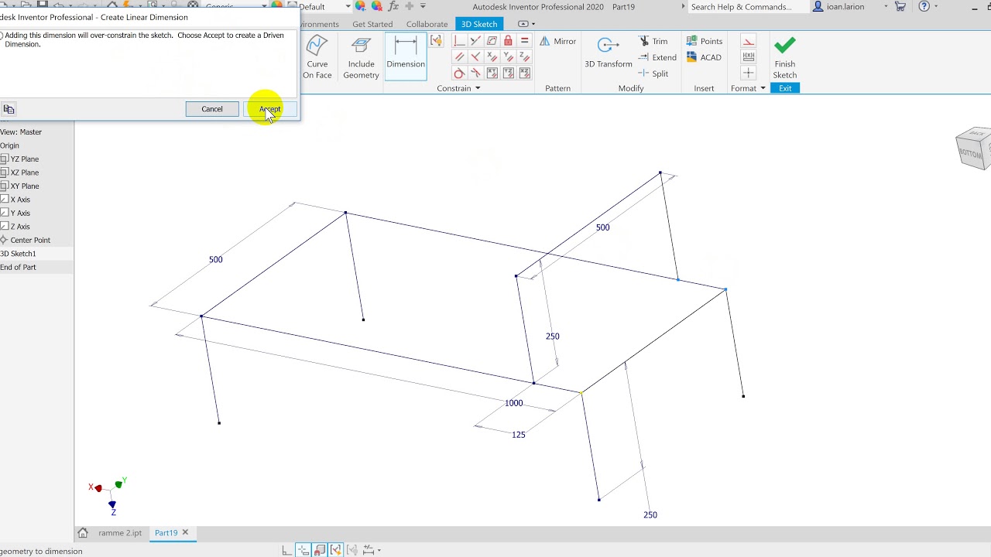This screenshot has height=557, width=991.
Task: Apply the Equal constraint
Action: tap(524, 41)
